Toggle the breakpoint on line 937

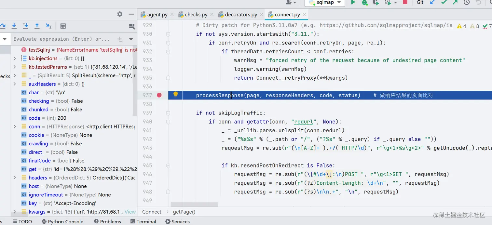(x=159, y=95)
